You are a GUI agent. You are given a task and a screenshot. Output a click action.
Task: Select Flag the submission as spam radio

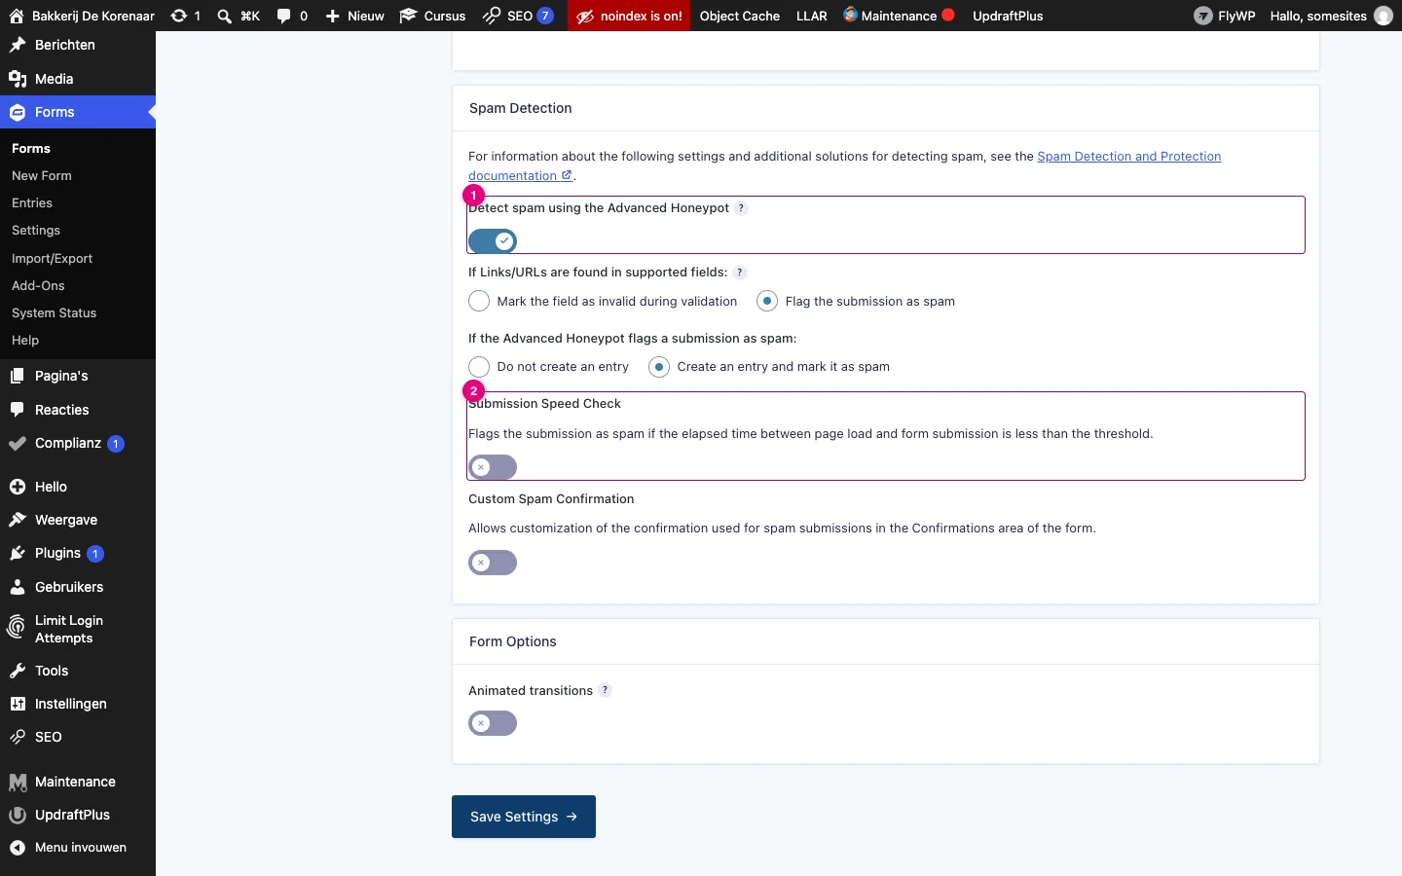(x=767, y=301)
